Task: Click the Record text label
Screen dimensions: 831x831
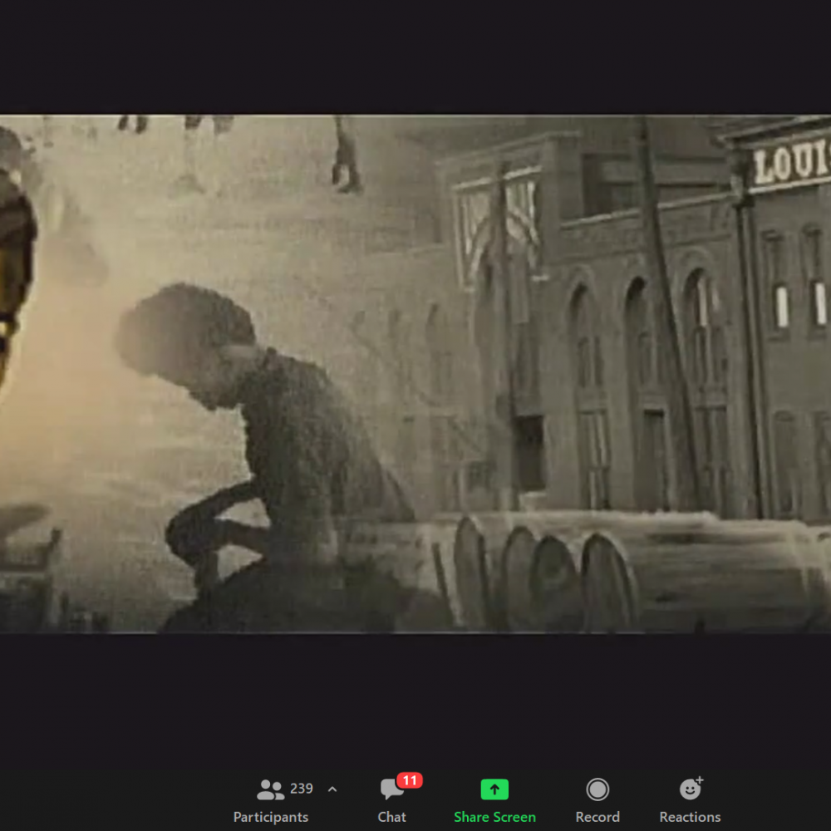Action: point(597,817)
